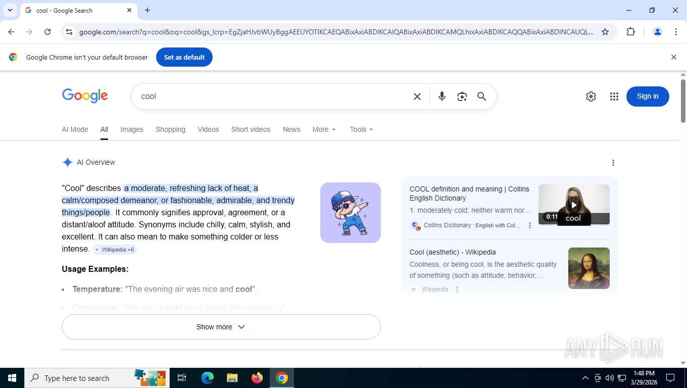Expand the Tools dropdown
This screenshot has height=388, width=687.
(361, 129)
